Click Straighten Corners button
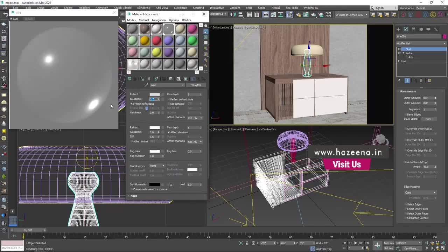 (418, 218)
